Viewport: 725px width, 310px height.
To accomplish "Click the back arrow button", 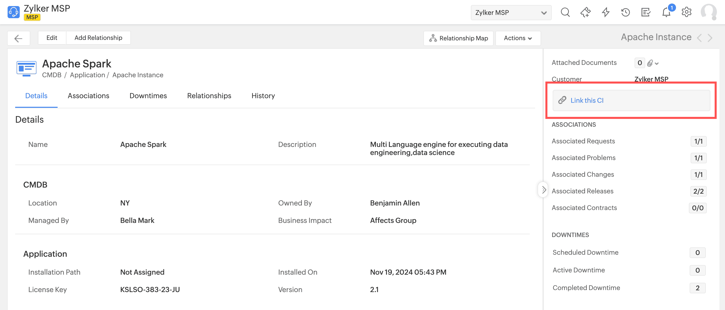I will click(x=19, y=38).
